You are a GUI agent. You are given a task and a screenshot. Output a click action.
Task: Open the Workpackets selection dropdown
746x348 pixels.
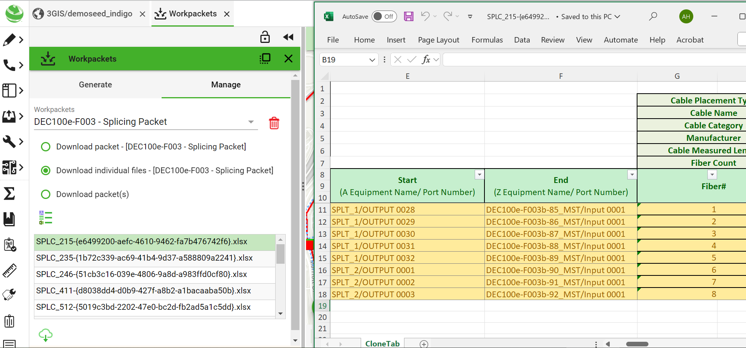point(251,122)
